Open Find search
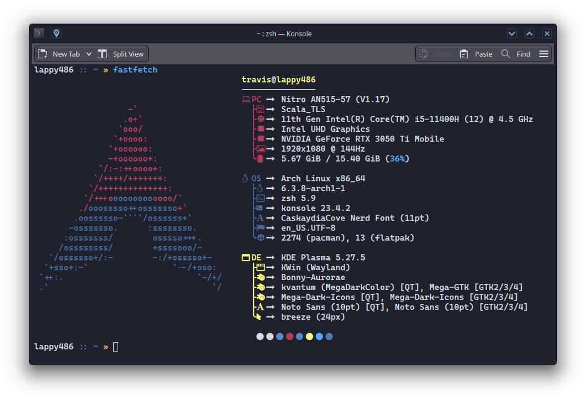This screenshot has width=586, height=401. pos(516,54)
